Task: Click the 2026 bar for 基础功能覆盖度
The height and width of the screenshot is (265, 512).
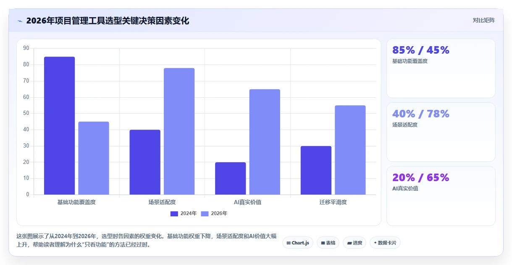Action: (x=94, y=158)
